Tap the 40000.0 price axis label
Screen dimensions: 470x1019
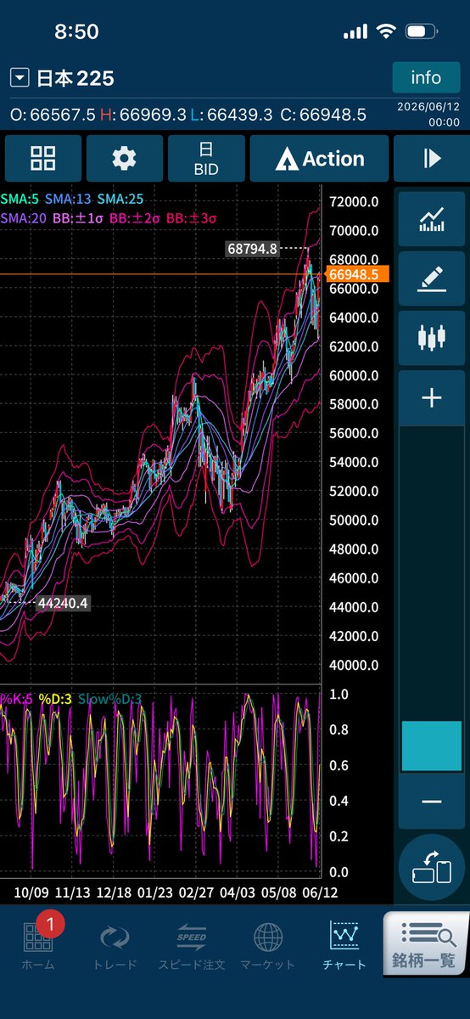354,665
